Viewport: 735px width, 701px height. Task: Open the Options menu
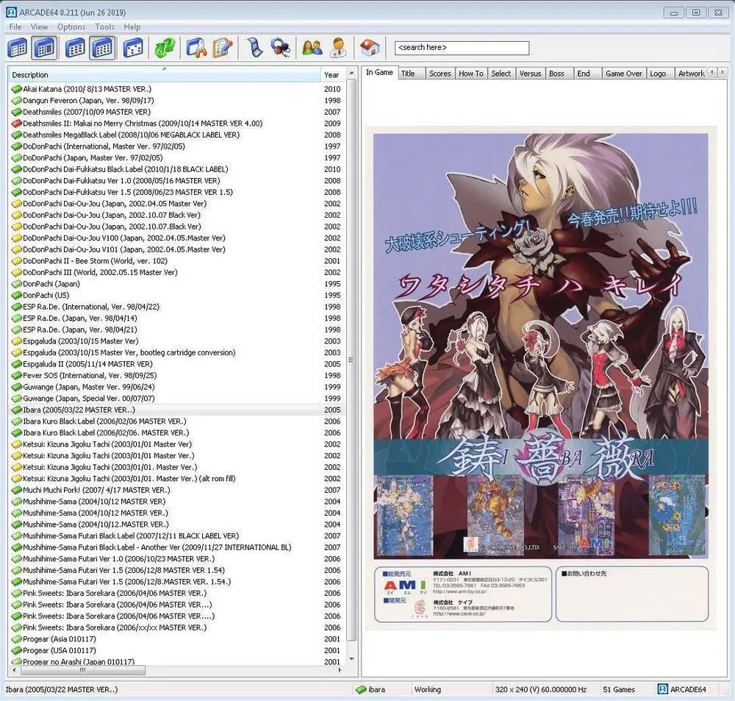[71, 26]
